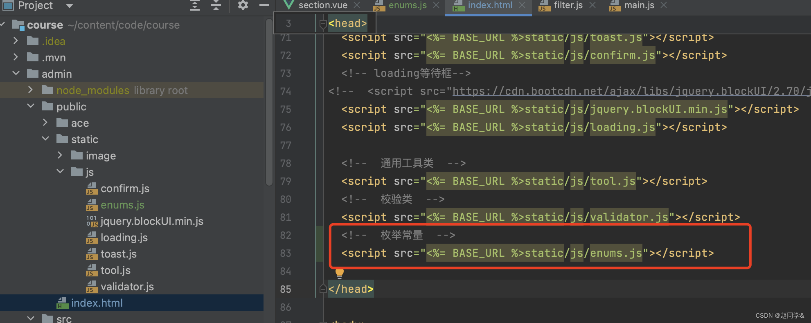Image resolution: width=811 pixels, height=323 pixels.
Task: Click the index.html file icon in tree
Action: coord(62,303)
